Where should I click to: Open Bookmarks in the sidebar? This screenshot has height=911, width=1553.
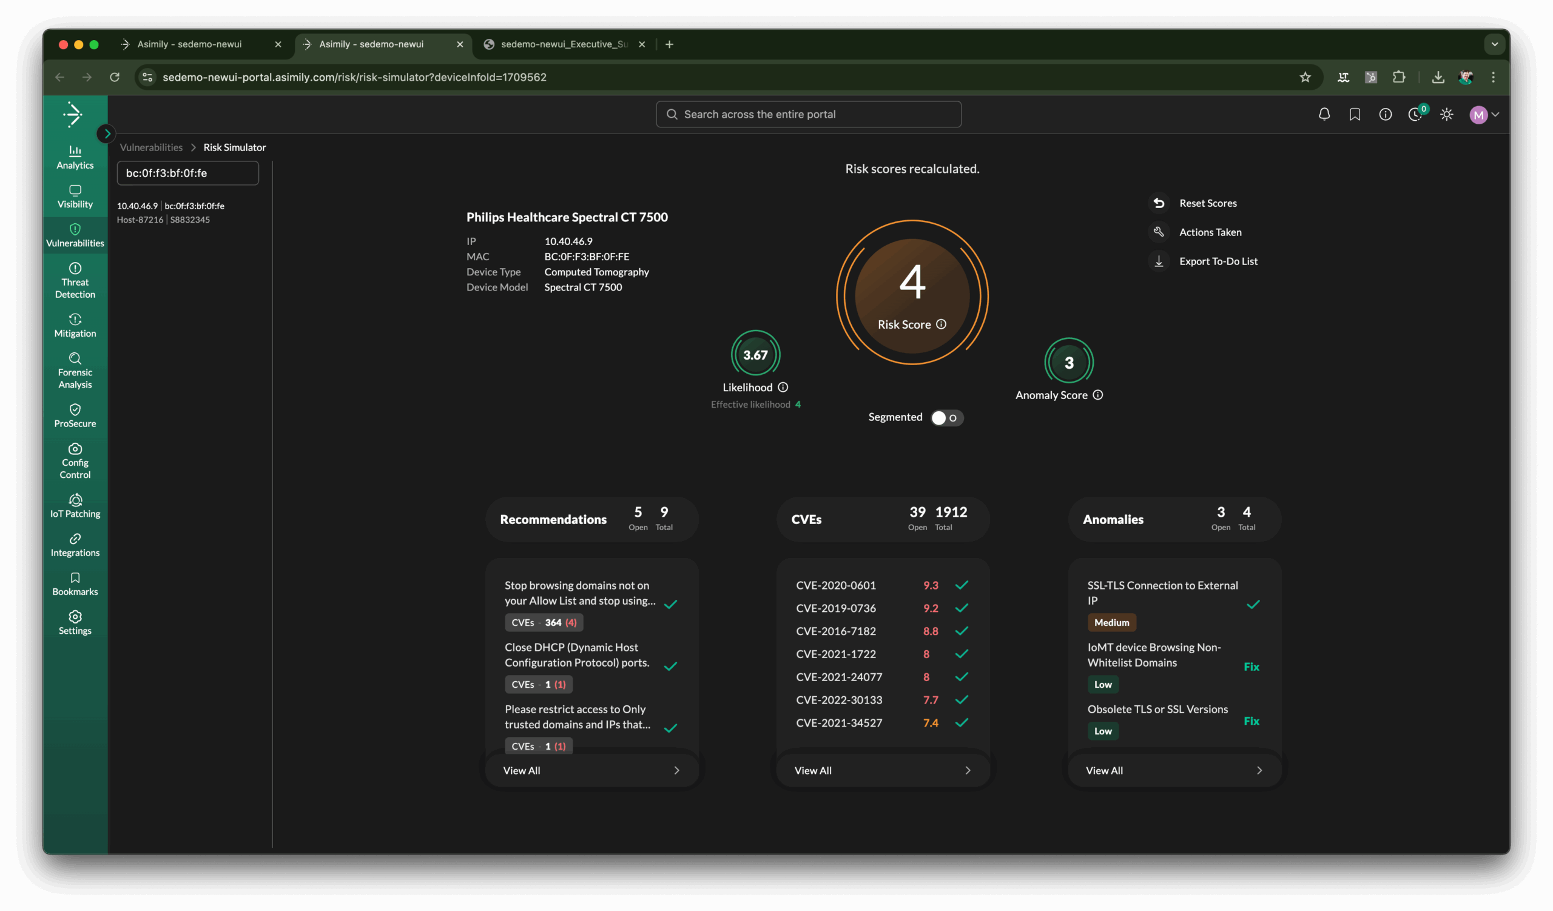click(x=75, y=585)
